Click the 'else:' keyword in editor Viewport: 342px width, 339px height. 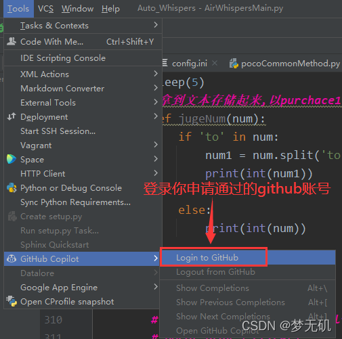pyautogui.click(x=194, y=210)
